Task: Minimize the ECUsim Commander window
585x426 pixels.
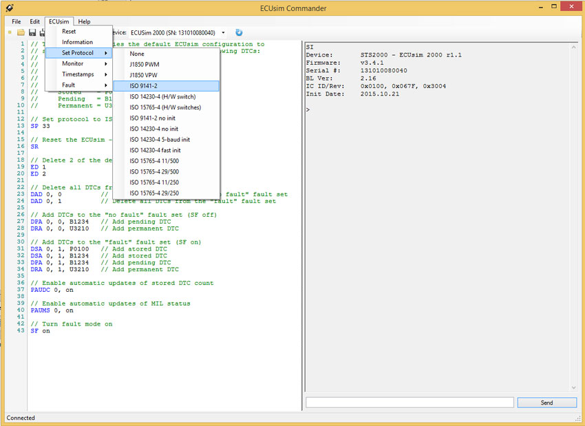Action: (x=541, y=7)
